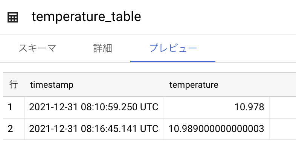296x159 pixels.
Task: Click the empty cell after 10.989000000000003
Action: click(x=282, y=129)
